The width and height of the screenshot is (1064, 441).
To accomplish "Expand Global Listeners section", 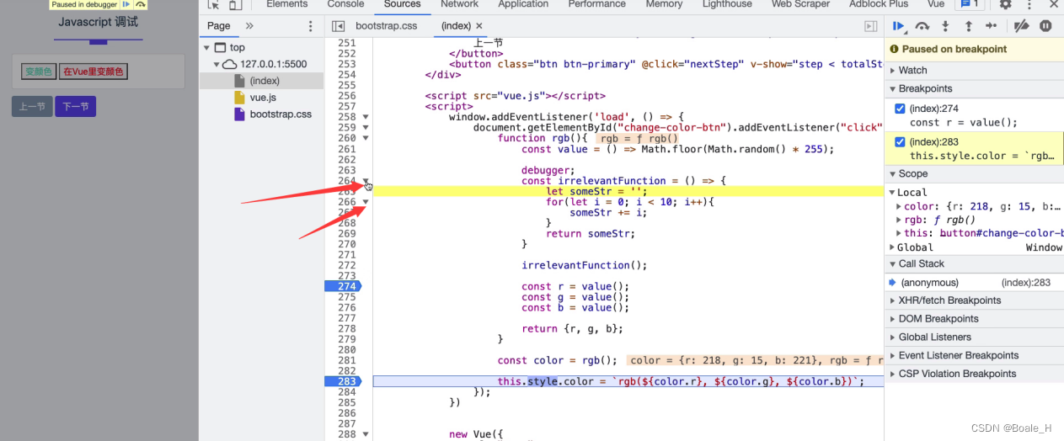I will pos(974,337).
